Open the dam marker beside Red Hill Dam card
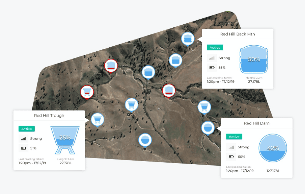Screen dimensions: 305x194 (x=208, y=128)
